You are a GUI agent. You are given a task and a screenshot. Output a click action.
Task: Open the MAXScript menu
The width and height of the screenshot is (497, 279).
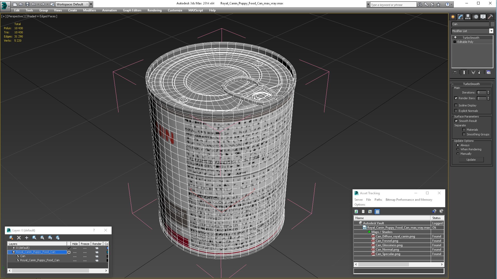[x=196, y=10]
